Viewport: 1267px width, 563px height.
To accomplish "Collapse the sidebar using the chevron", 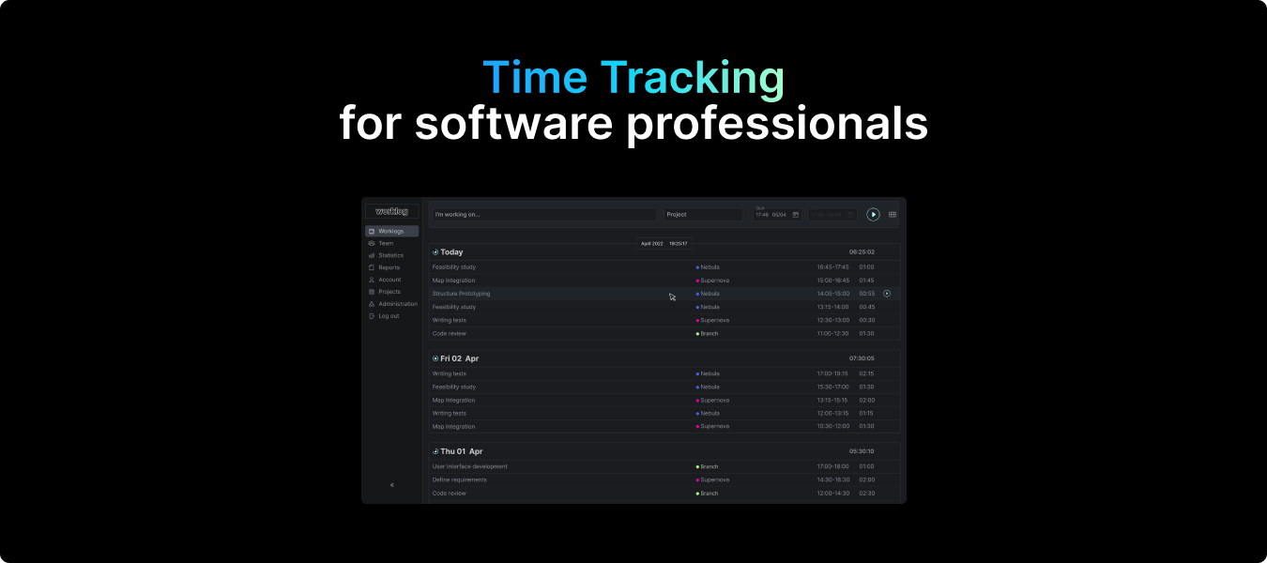I will click(392, 484).
